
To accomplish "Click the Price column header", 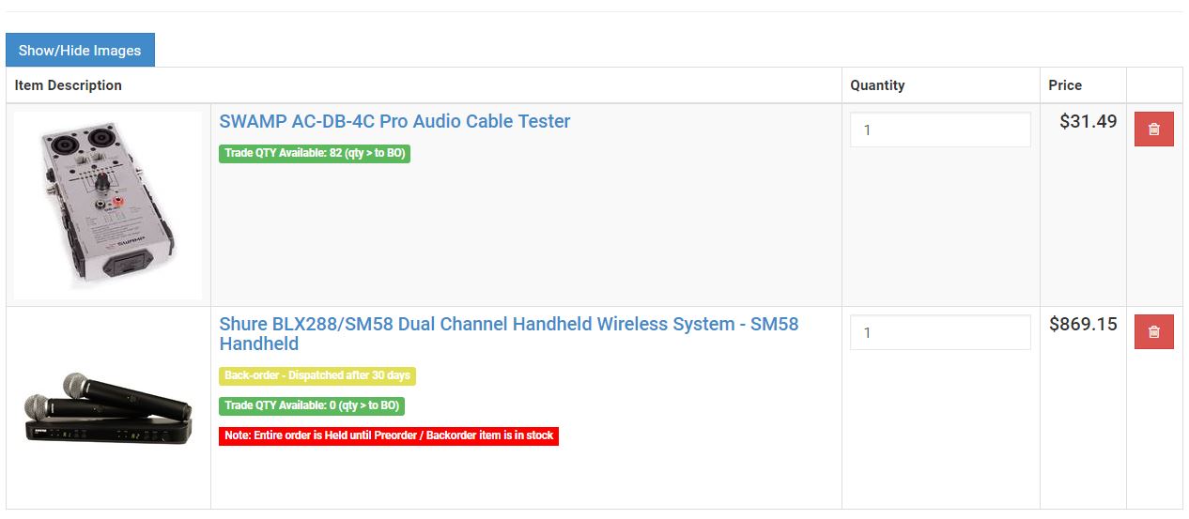I will 1065,85.
